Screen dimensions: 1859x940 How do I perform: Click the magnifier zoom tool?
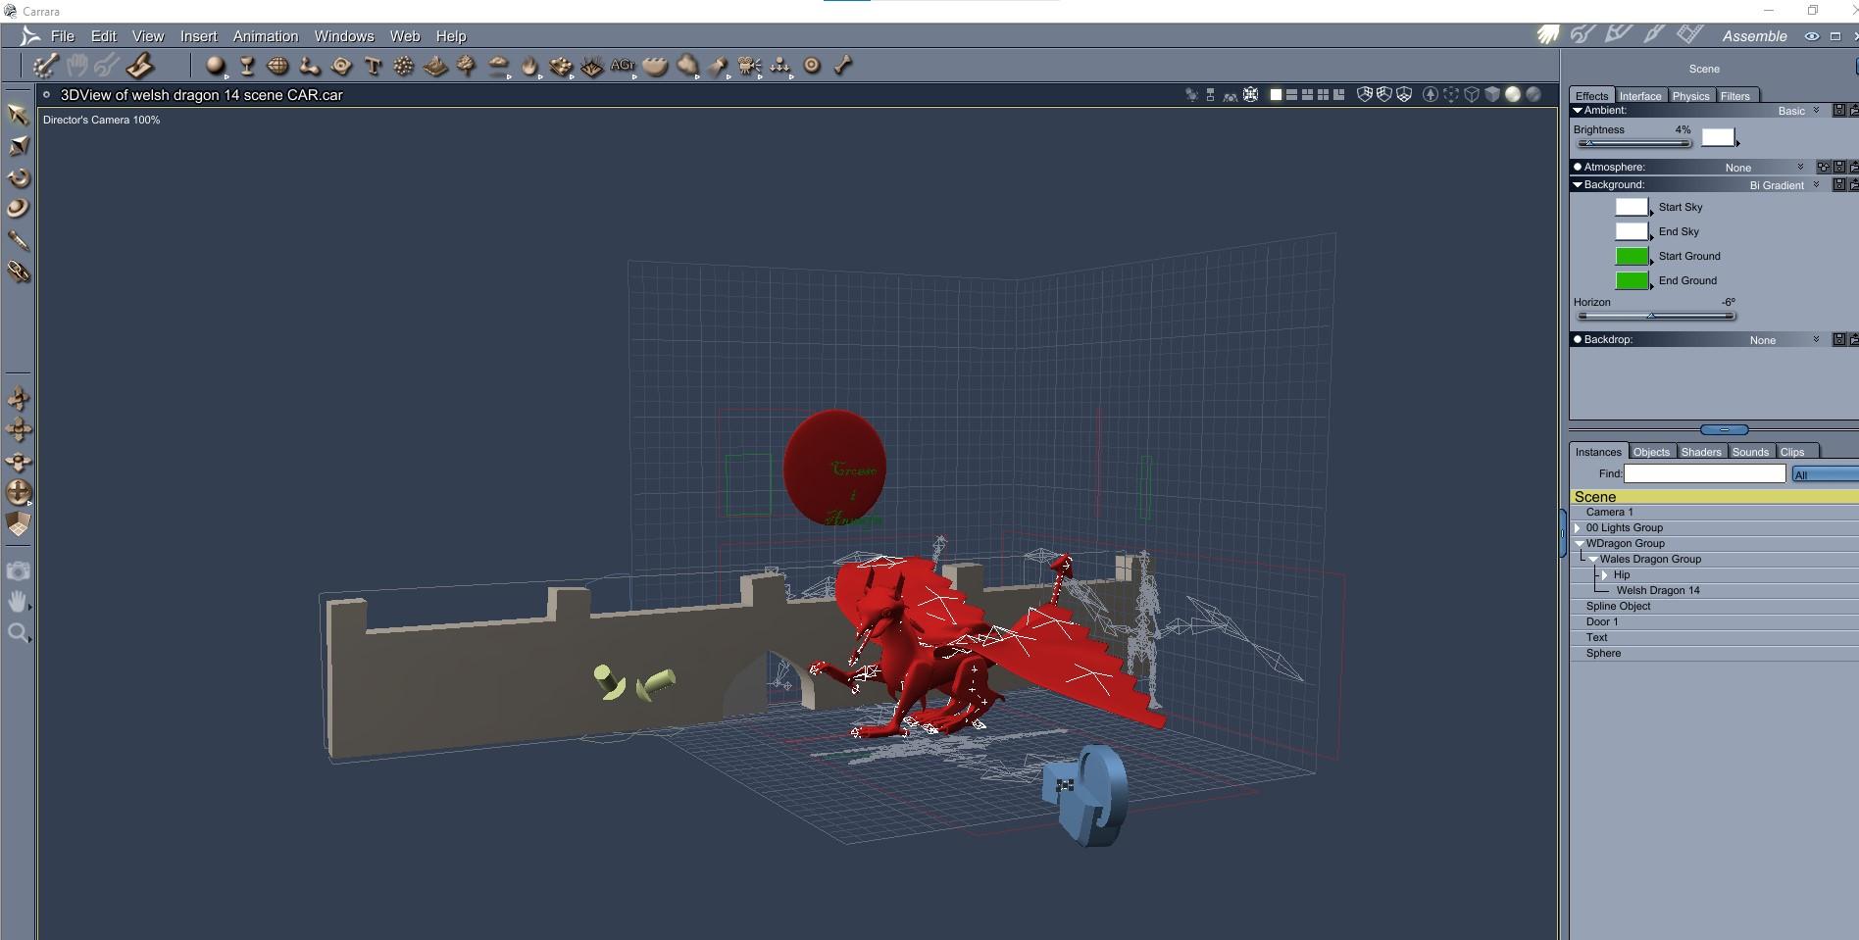[x=18, y=633]
